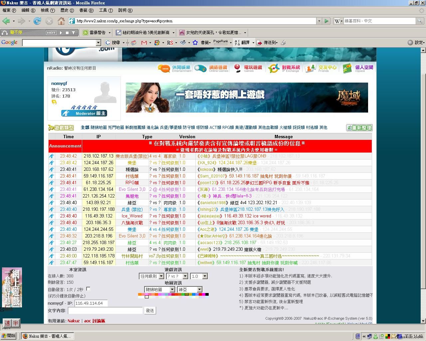Image resolution: width=426 pixels, height=341 pixels.
Task: Enable the 自動發言 auto-post checkbox
Action: point(88,289)
